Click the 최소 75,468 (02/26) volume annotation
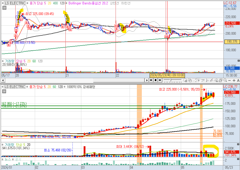240x170 pixels. [58, 150]
